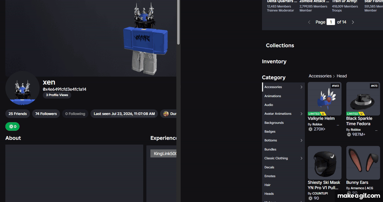The width and height of the screenshot is (383, 202).
Task: Go to next groups page arrow
Action: pyautogui.click(x=353, y=22)
